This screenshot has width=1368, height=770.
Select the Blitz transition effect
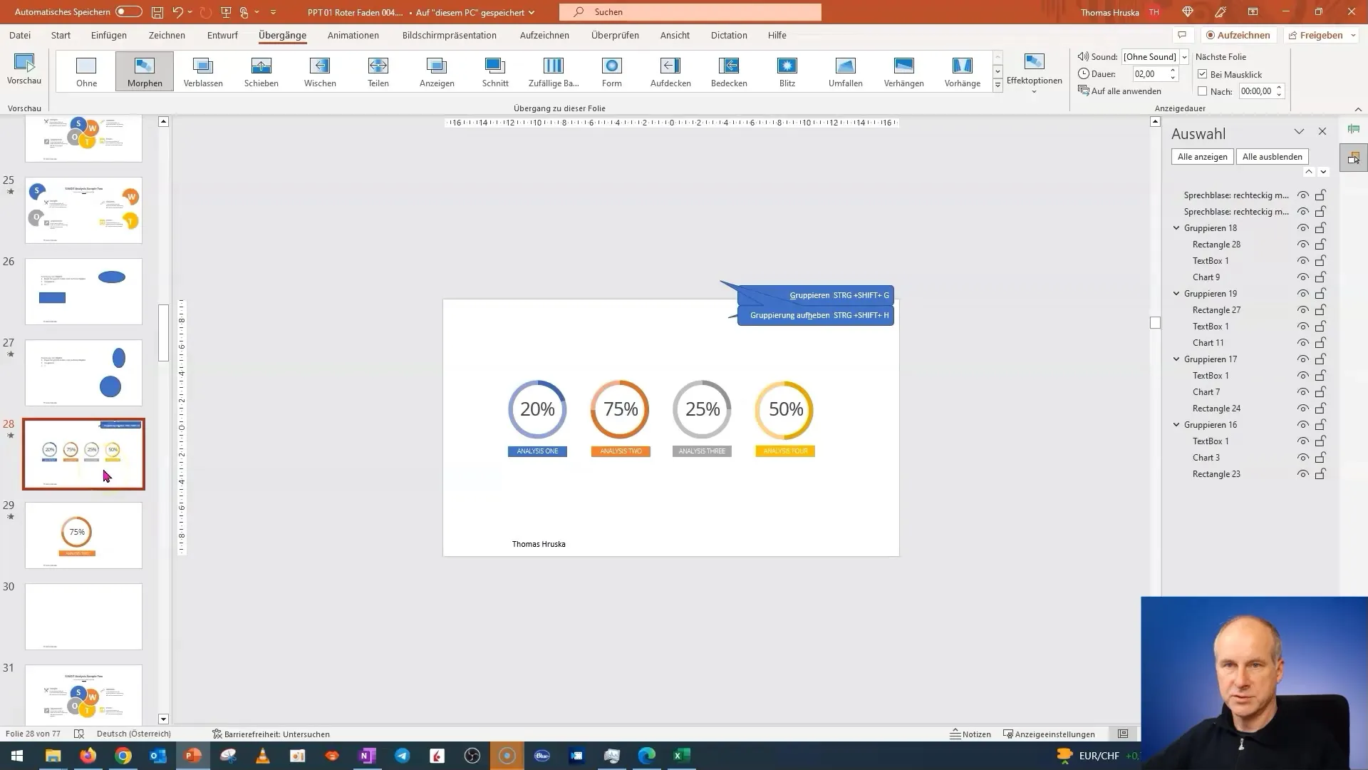(787, 65)
